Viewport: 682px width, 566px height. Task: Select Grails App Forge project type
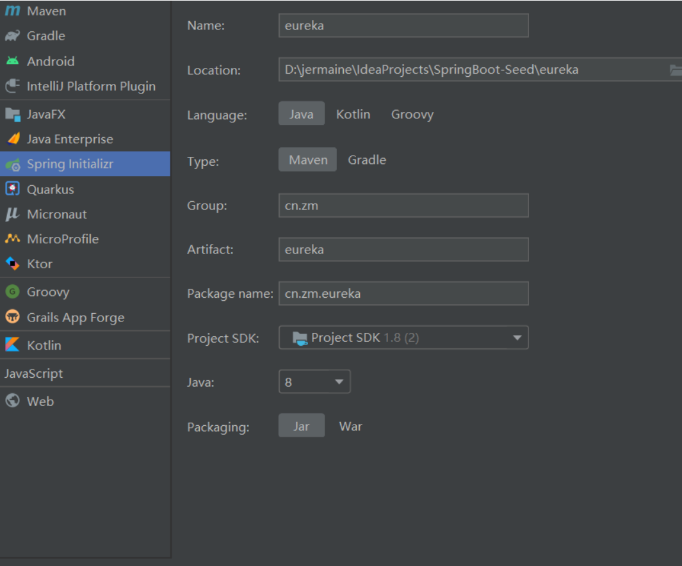[85, 318]
